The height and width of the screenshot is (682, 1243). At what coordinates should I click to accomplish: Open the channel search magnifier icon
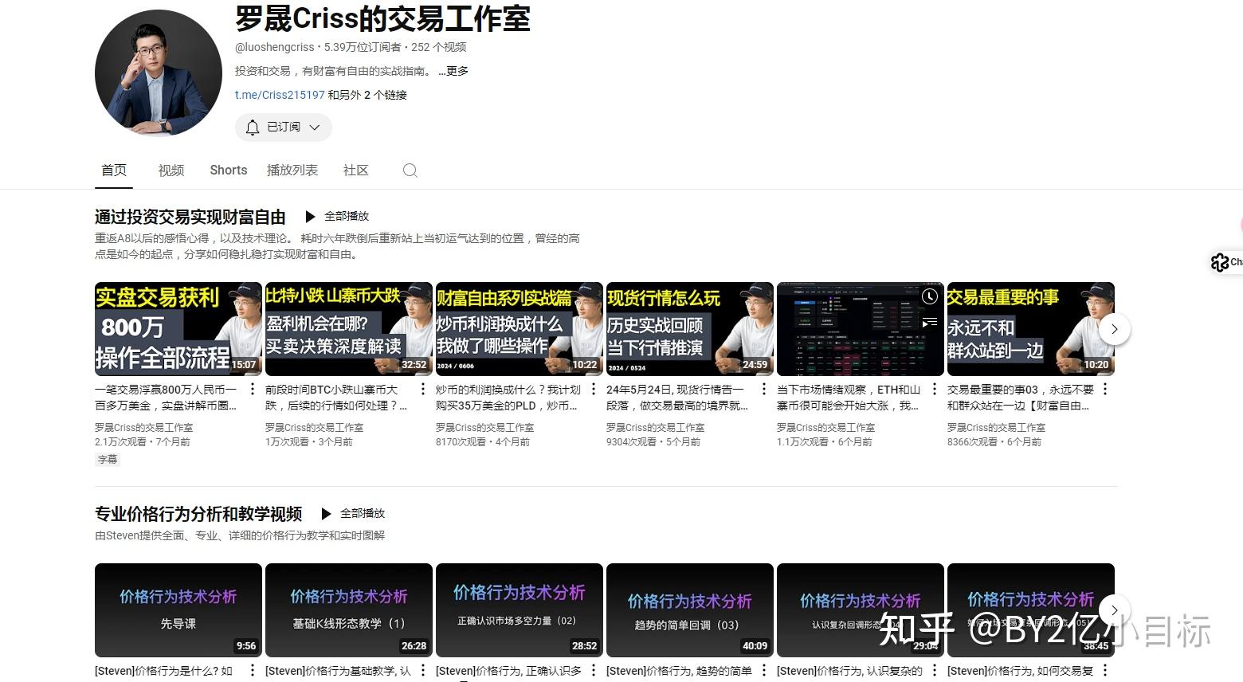(410, 170)
